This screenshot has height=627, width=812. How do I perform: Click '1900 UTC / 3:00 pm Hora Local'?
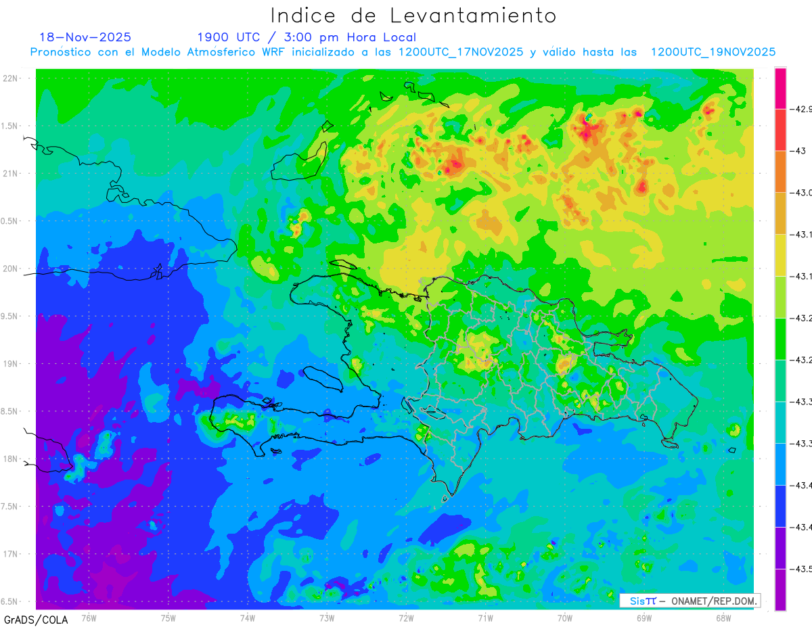(x=307, y=38)
